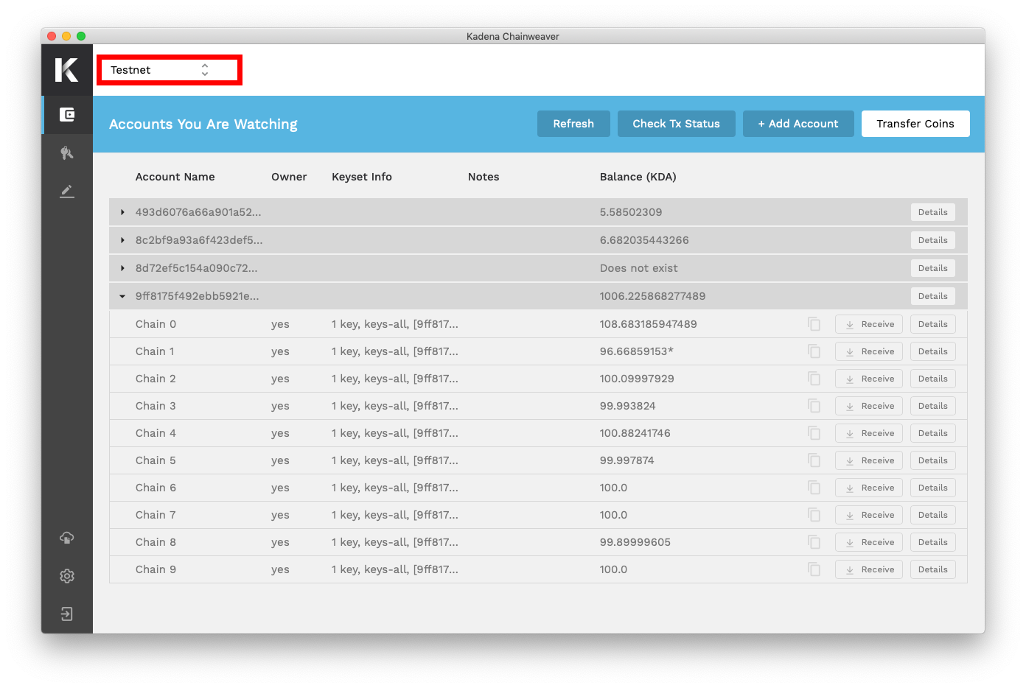Open the Testnet network dropdown
Screen dimensions: 1026x688
click(x=169, y=70)
